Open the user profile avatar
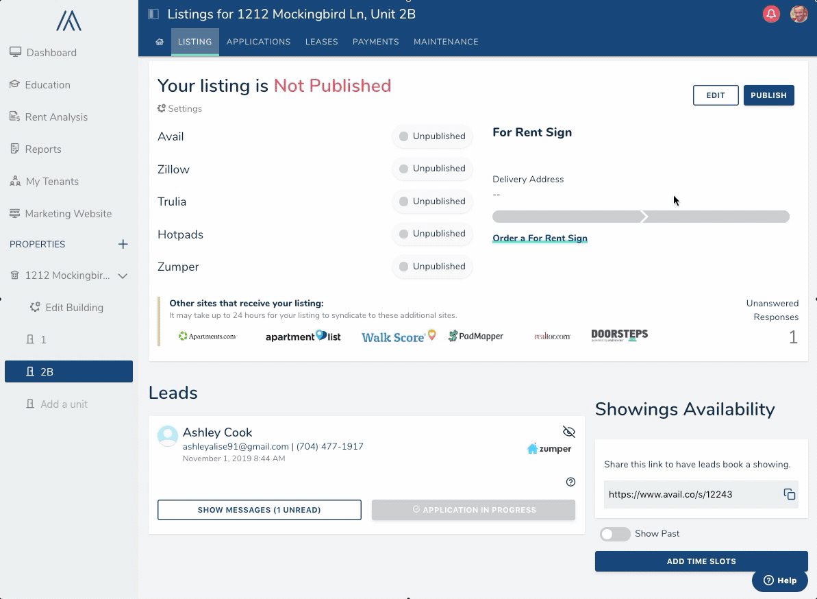The image size is (817, 599). pyautogui.click(x=799, y=14)
